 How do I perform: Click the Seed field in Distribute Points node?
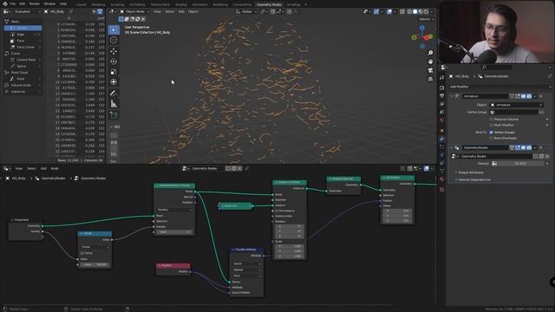pos(175,232)
